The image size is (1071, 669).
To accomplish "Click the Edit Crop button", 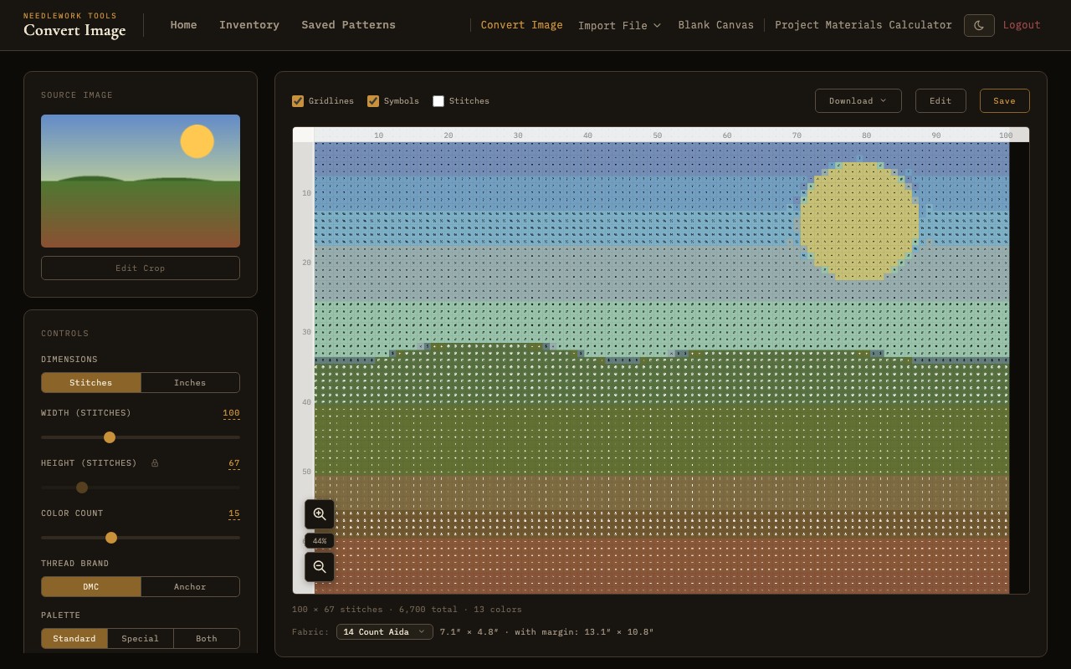I will pyautogui.click(x=141, y=268).
